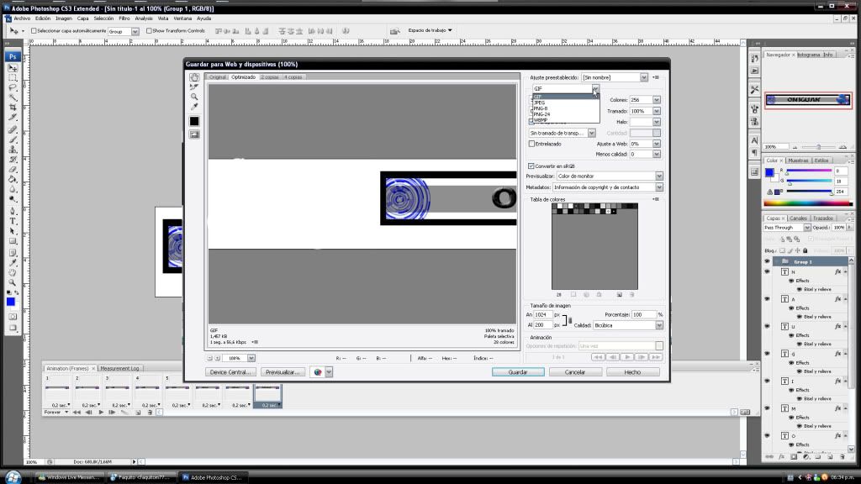Click the dialog eyedropper black color swatch
Screen dimensions: 861x484
pyautogui.click(x=194, y=121)
